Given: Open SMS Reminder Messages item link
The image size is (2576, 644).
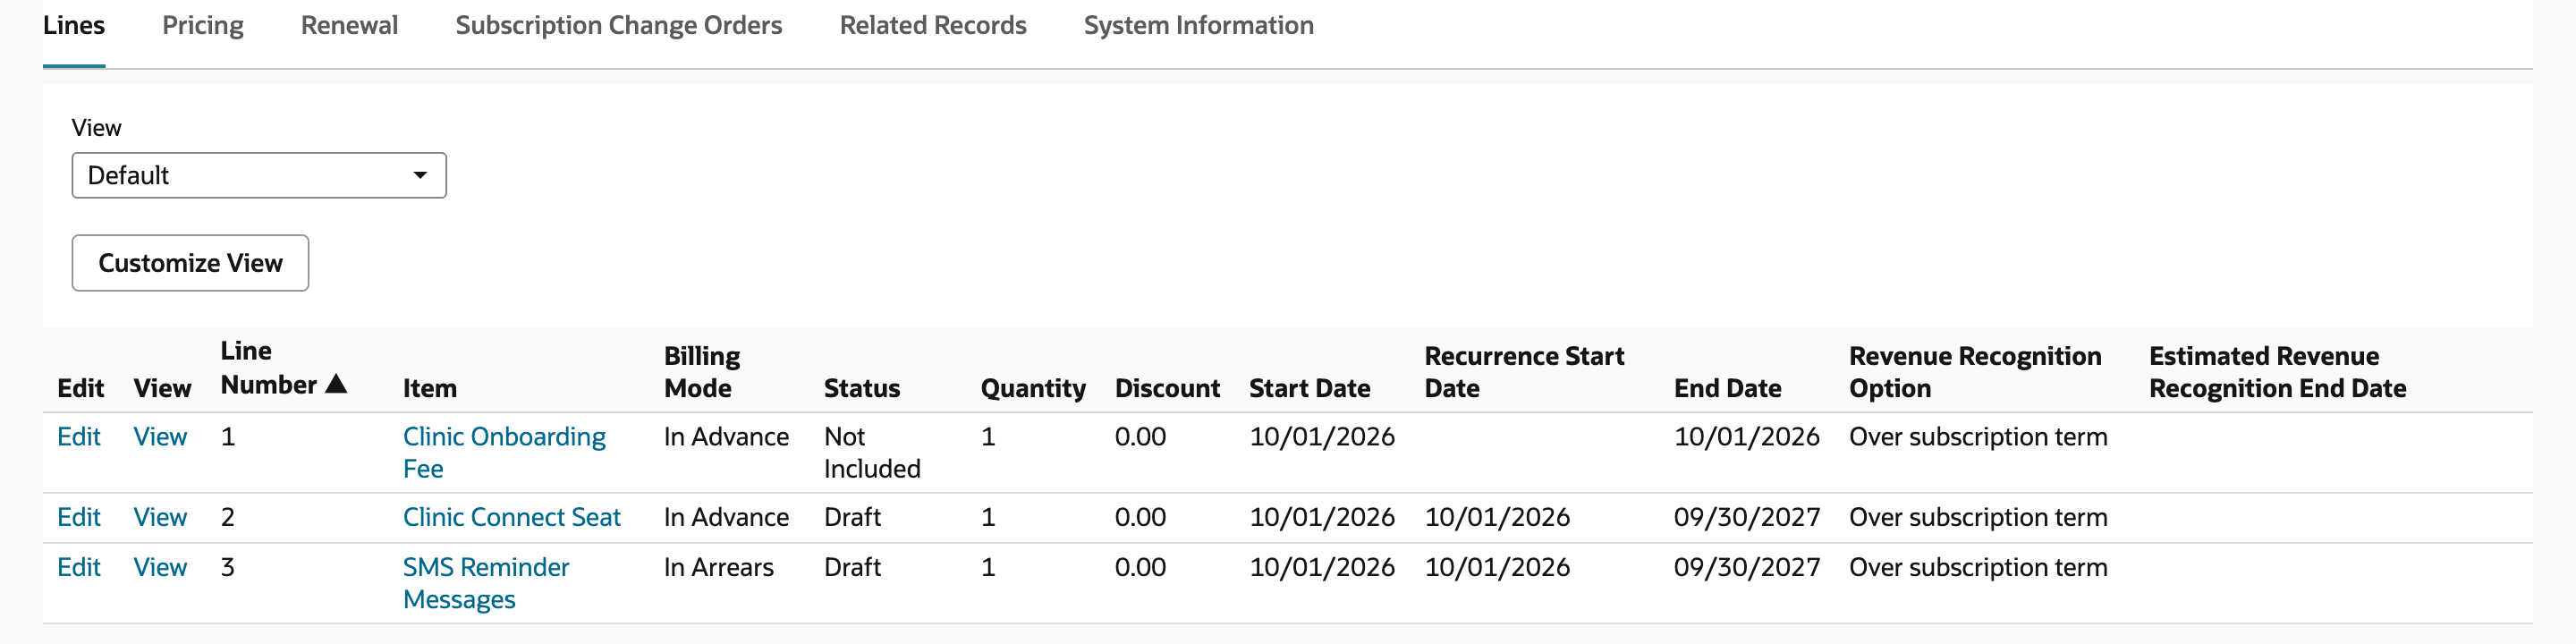Looking at the screenshot, I should click(x=486, y=583).
